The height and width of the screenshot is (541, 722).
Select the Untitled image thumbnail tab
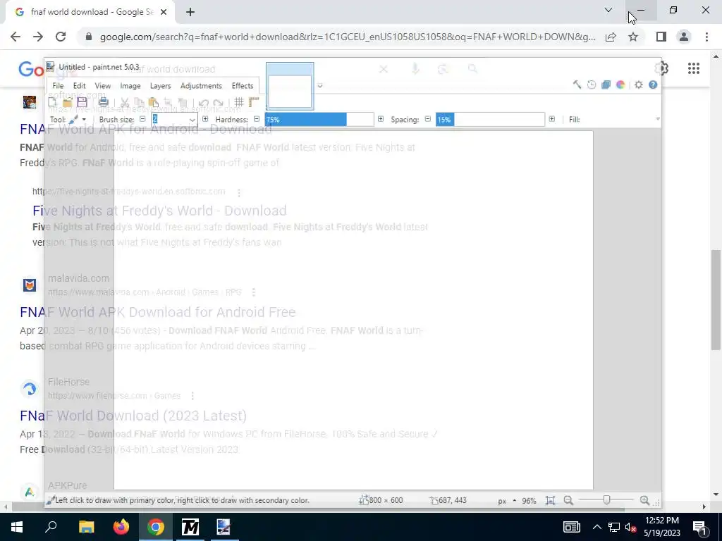click(290, 87)
